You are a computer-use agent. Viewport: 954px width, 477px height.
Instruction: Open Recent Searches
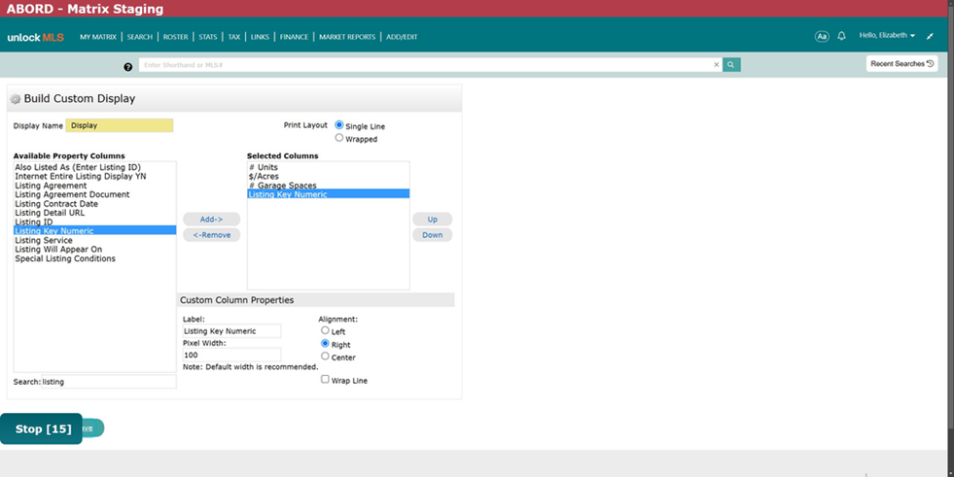(x=901, y=64)
